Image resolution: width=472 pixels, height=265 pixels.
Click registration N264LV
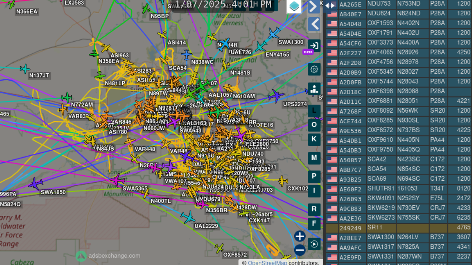click(408, 237)
